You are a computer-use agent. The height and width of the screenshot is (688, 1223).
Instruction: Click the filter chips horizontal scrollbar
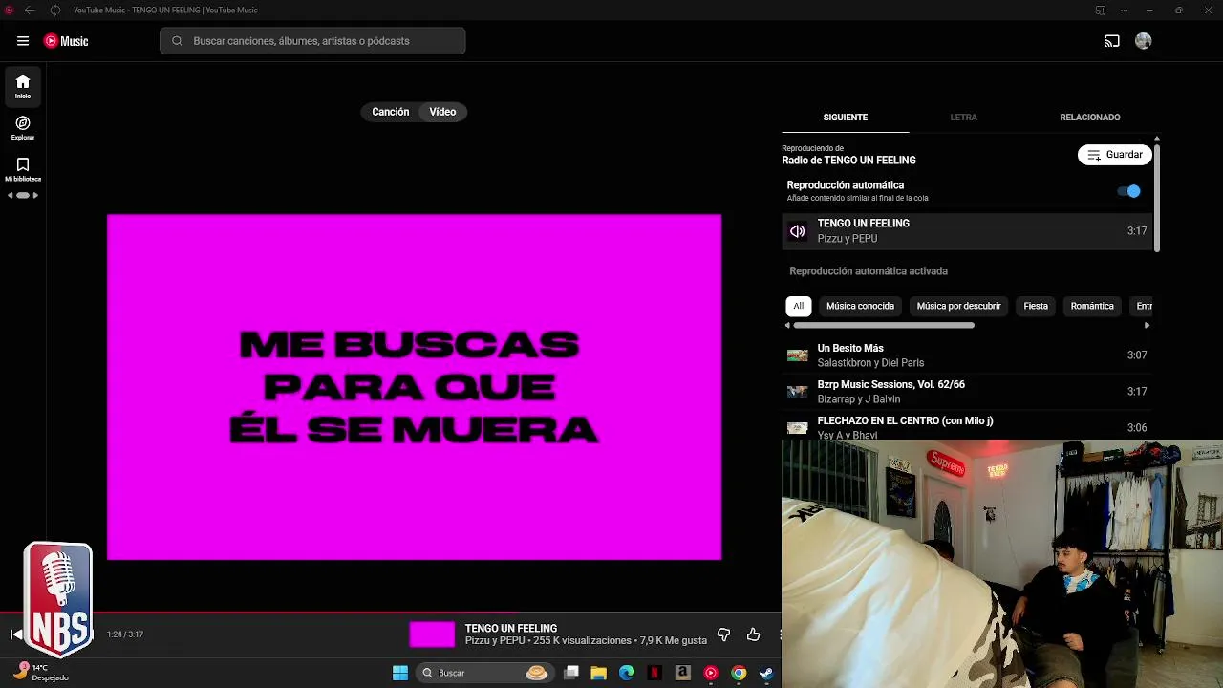pyautogui.click(x=884, y=325)
